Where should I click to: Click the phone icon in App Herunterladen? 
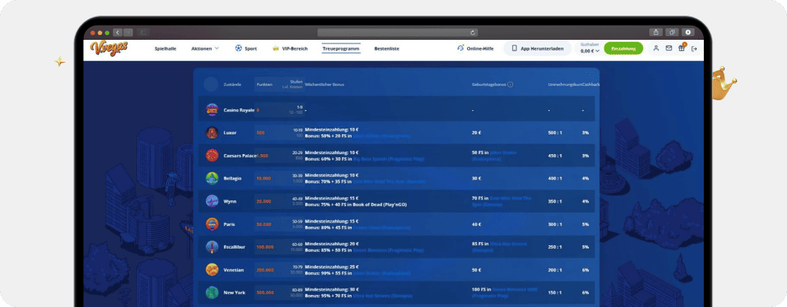[x=514, y=49]
